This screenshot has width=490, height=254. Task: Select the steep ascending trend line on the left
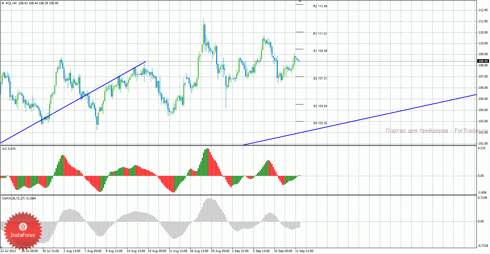point(73,102)
